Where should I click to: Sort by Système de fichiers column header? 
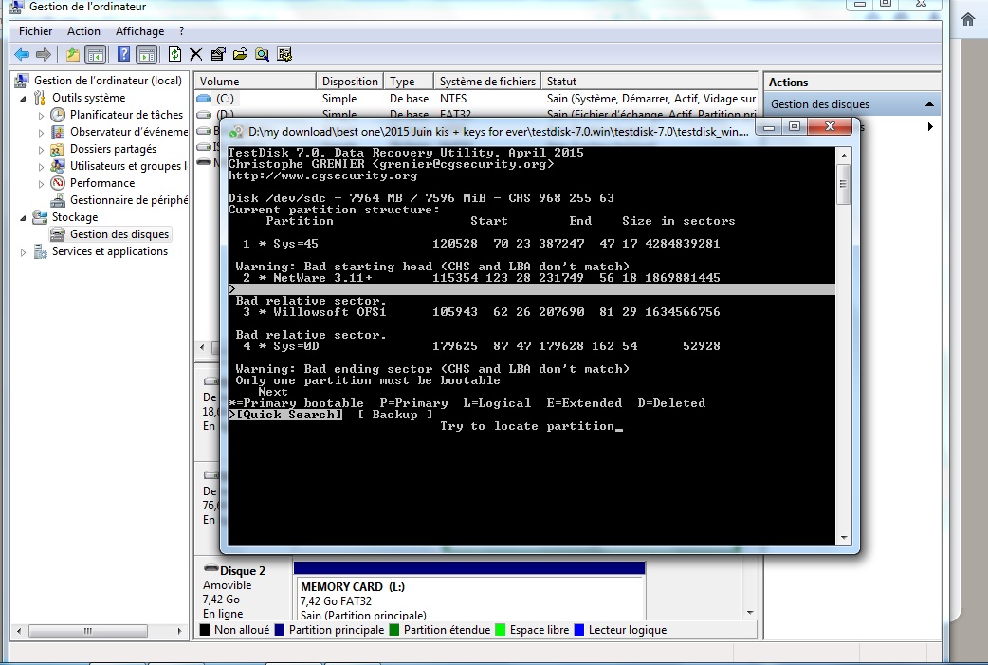[x=487, y=82]
